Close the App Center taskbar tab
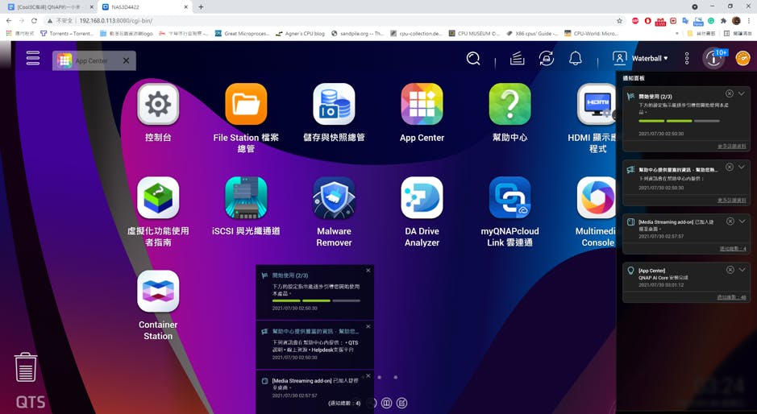This screenshot has height=414, width=757. 126,60
